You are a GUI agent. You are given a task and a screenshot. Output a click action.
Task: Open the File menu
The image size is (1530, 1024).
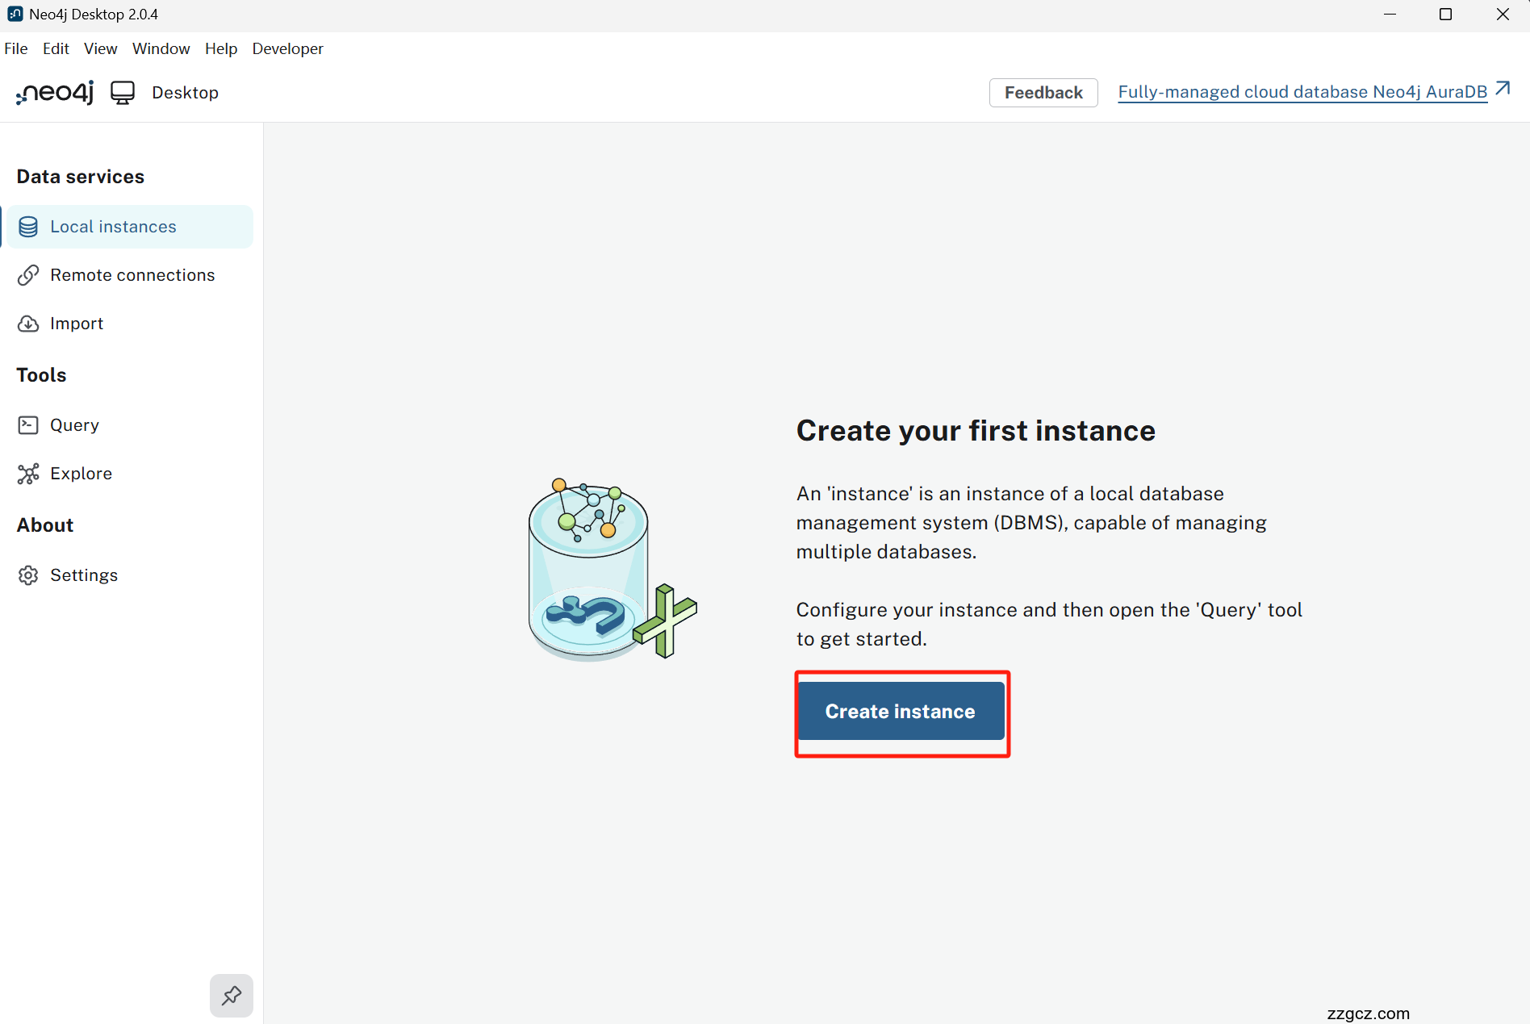click(x=16, y=48)
